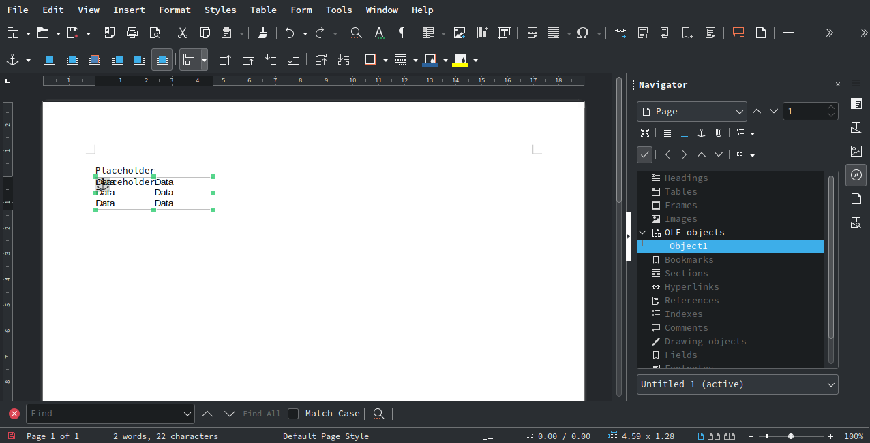This screenshot has height=443, width=870.
Task: Open the Format menu
Action: pyautogui.click(x=175, y=10)
